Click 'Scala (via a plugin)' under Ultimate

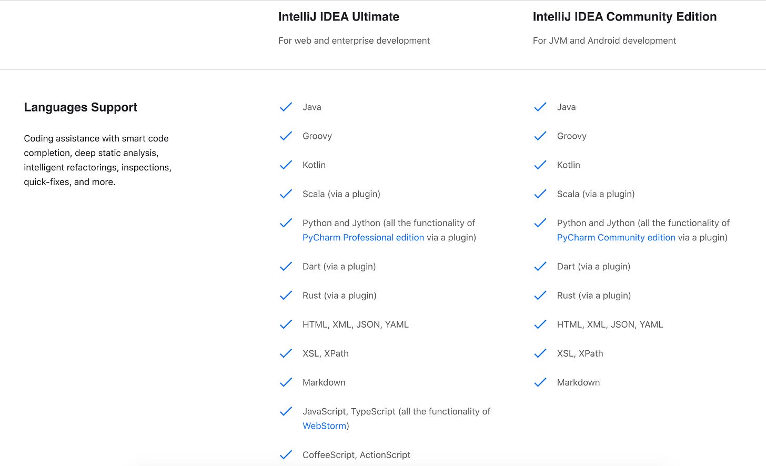(341, 194)
